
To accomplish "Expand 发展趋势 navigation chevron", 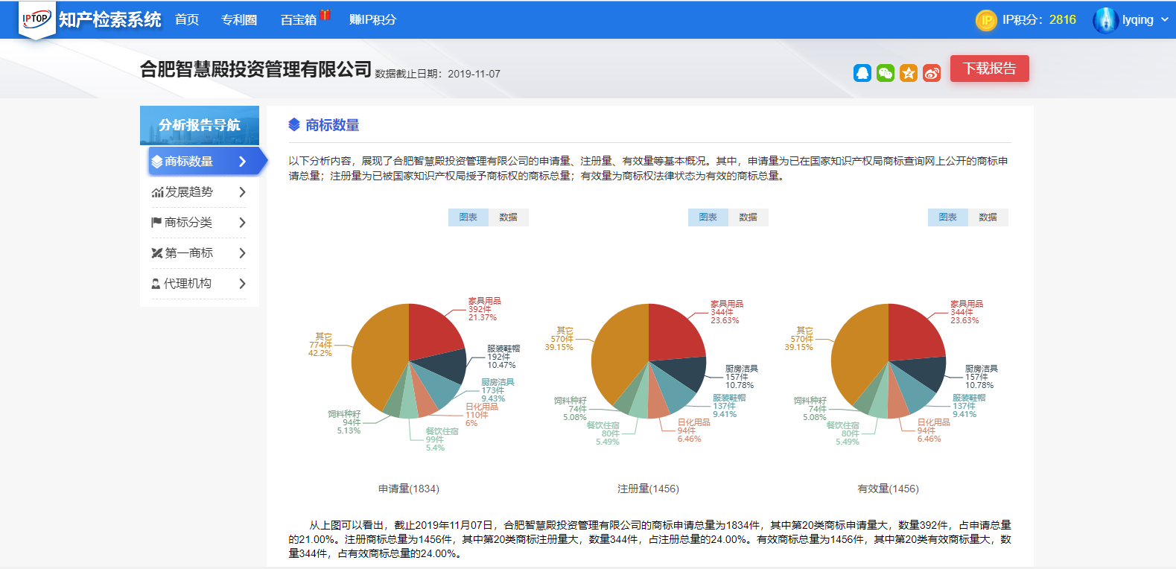I will point(242,192).
